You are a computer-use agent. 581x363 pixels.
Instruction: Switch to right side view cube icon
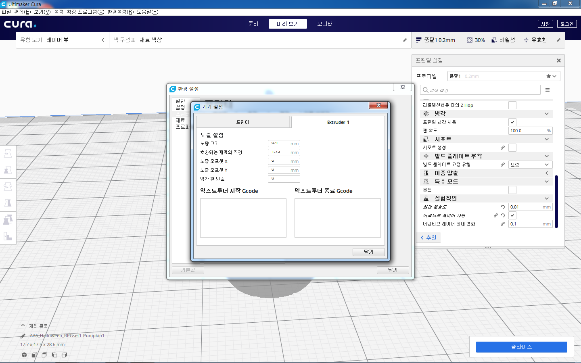click(x=65, y=355)
